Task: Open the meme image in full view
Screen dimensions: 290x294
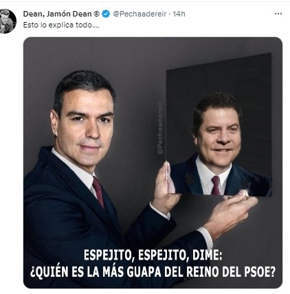Action: pos(153,163)
